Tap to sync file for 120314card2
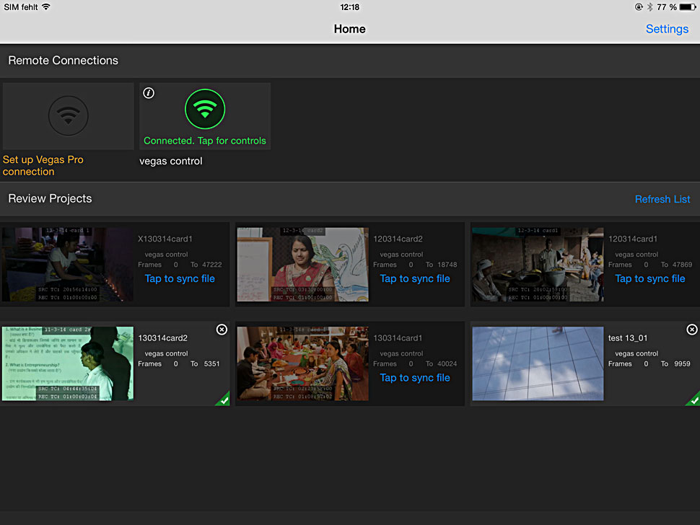Screen dimensions: 700x525 (415, 278)
